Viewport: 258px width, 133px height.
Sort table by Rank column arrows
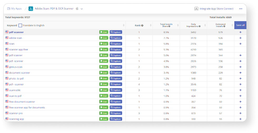151,25
